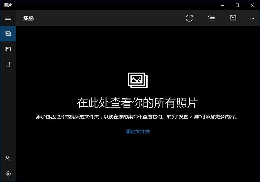Screen dimensions: 260x182
Task: Click the 在此处查看你的所有照片 heading
Action: tap(137, 103)
